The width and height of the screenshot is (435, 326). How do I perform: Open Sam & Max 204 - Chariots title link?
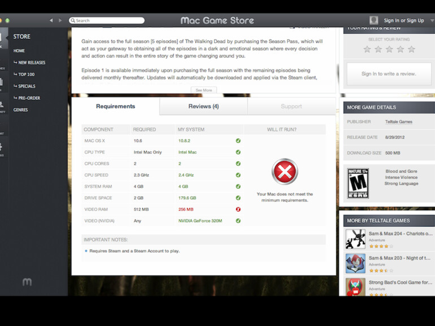[x=401, y=234]
